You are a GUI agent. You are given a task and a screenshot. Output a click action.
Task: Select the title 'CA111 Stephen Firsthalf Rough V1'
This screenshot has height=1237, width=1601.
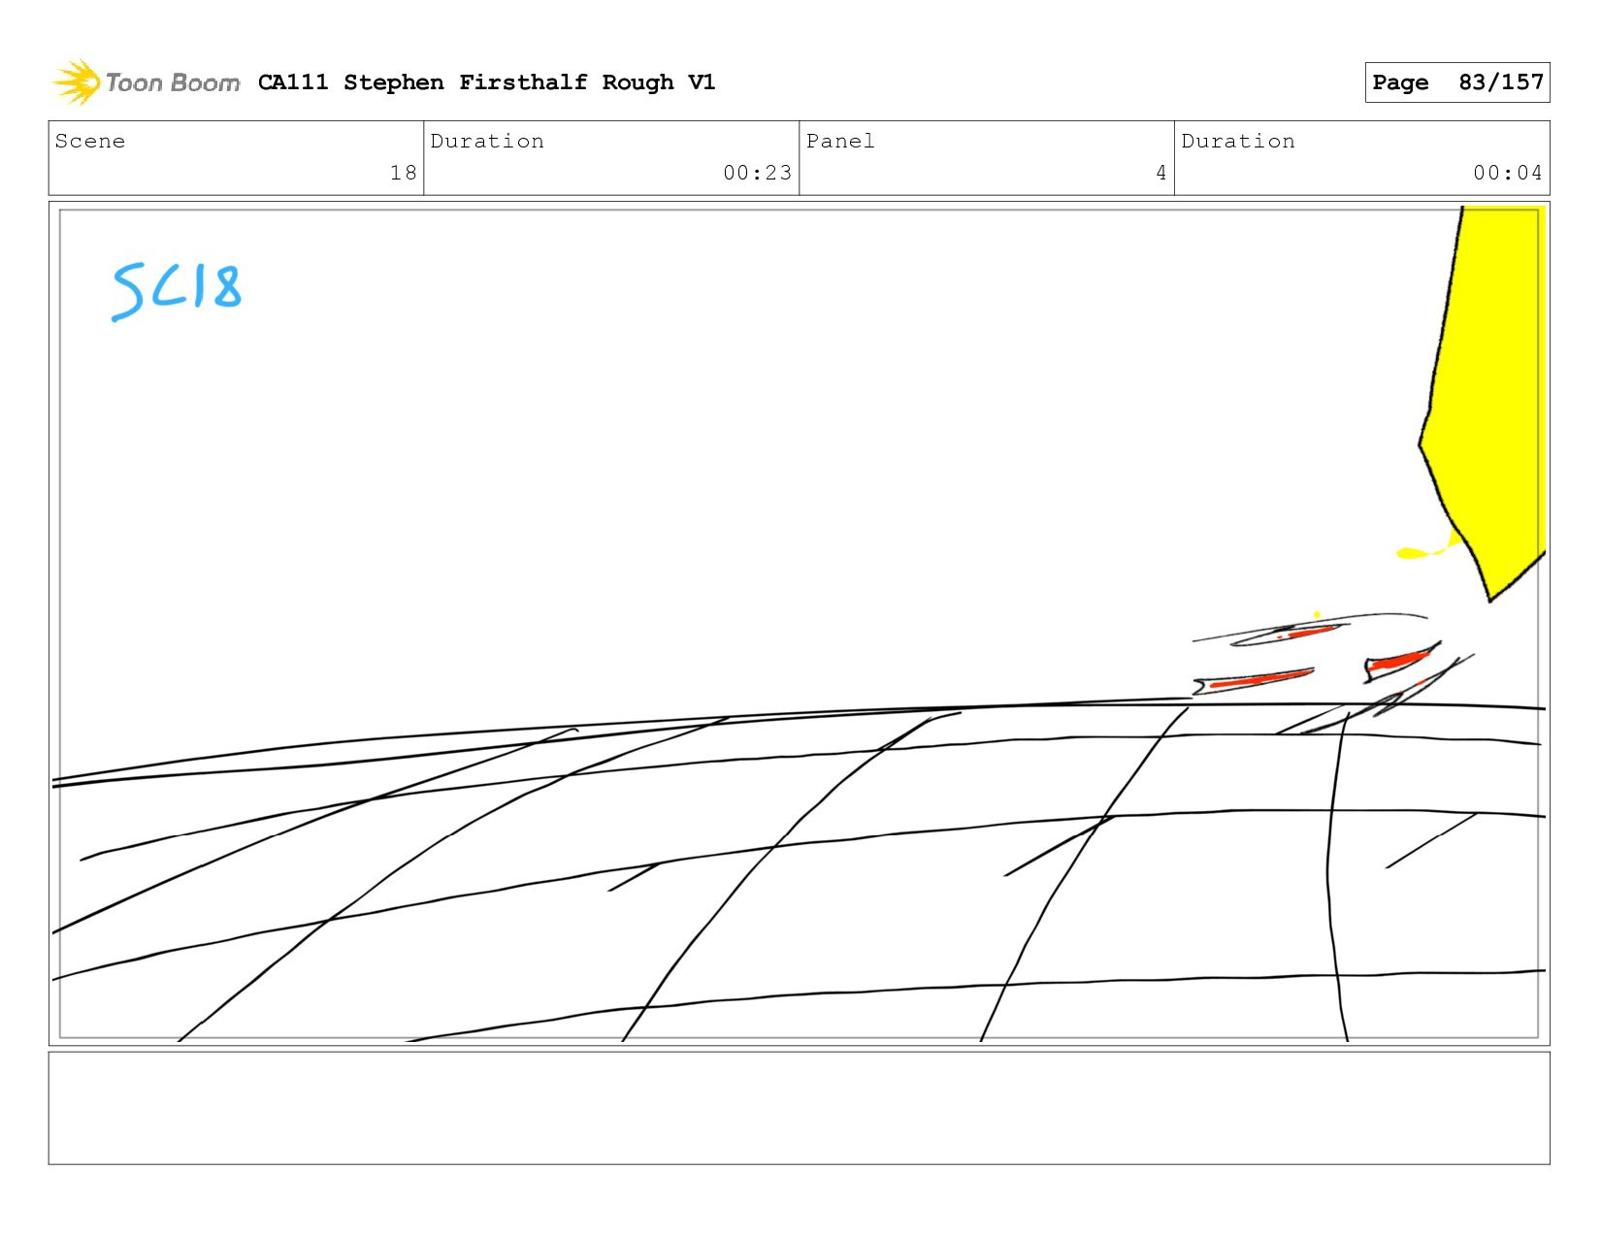point(486,82)
